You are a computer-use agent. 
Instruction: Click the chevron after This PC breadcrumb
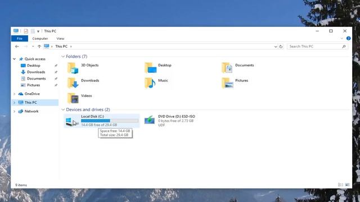coord(71,47)
